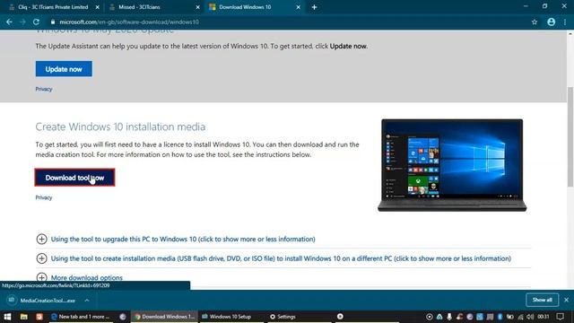
Task: Expand 'Using the tool to create installation media' section
Action: 281,258
